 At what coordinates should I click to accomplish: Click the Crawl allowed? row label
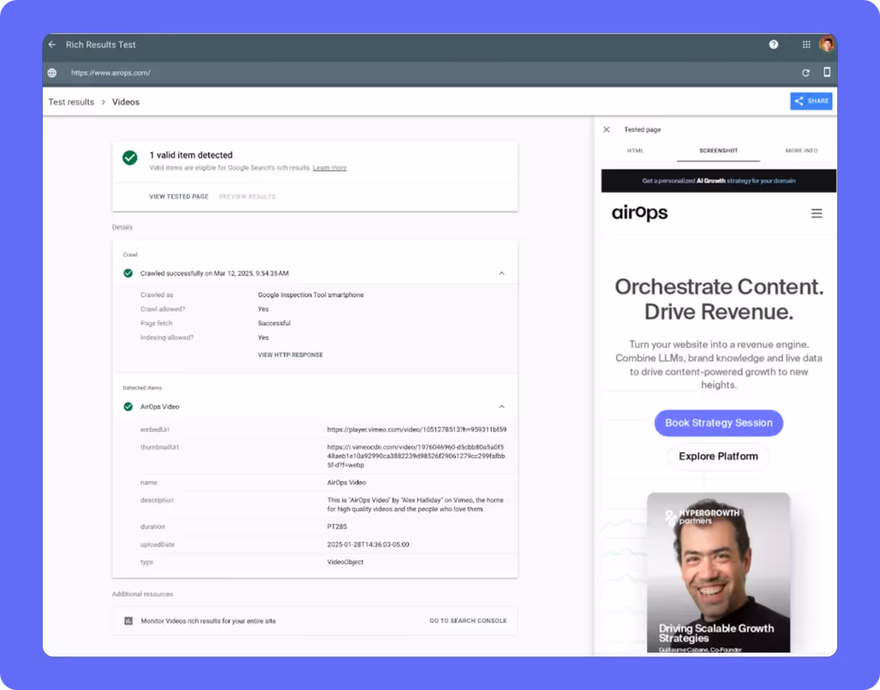click(163, 309)
